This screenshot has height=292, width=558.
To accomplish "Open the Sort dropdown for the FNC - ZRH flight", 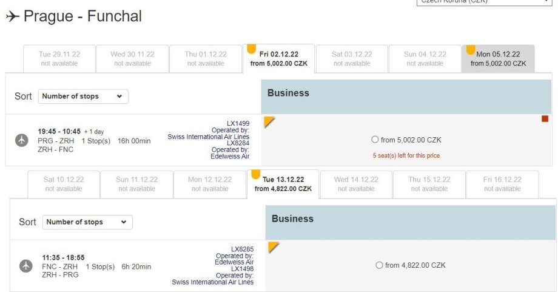I will (x=87, y=222).
